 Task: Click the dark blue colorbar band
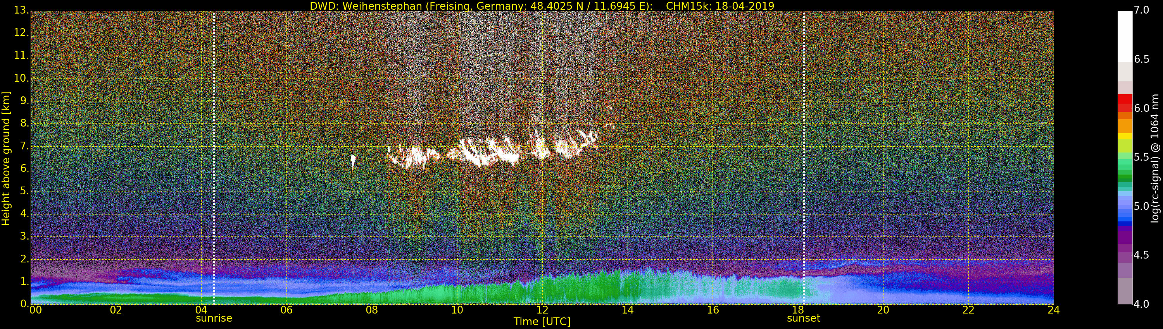[1125, 224]
